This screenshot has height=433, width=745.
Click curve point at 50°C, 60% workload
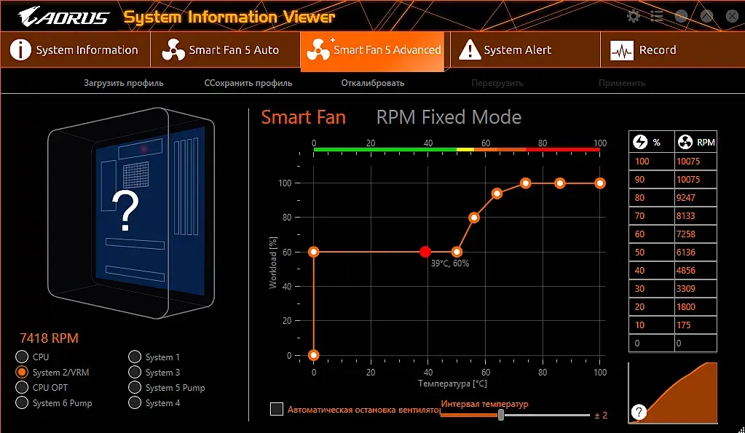pyautogui.click(x=457, y=252)
